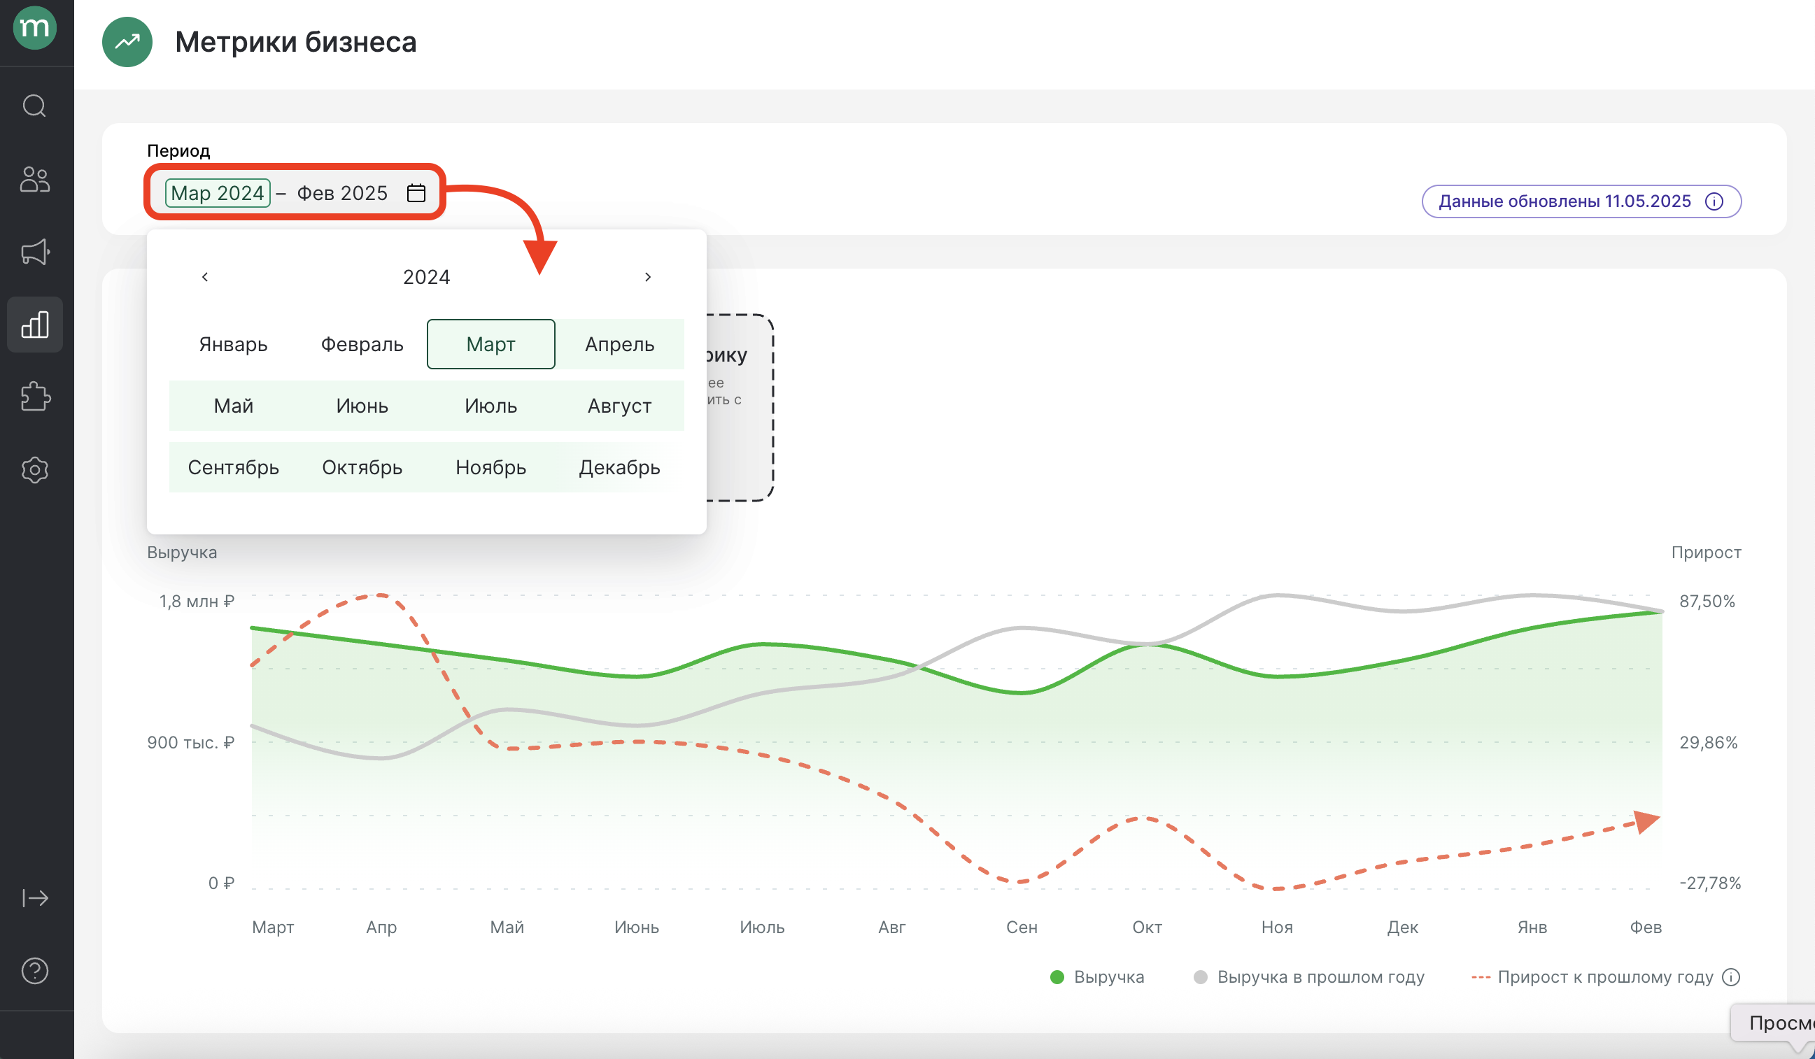
Task: Go to next year in month picker
Action: point(648,277)
